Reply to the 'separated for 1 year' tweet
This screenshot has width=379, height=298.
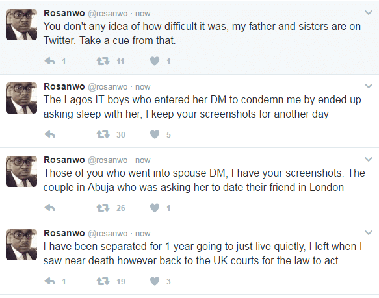(x=50, y=281)
